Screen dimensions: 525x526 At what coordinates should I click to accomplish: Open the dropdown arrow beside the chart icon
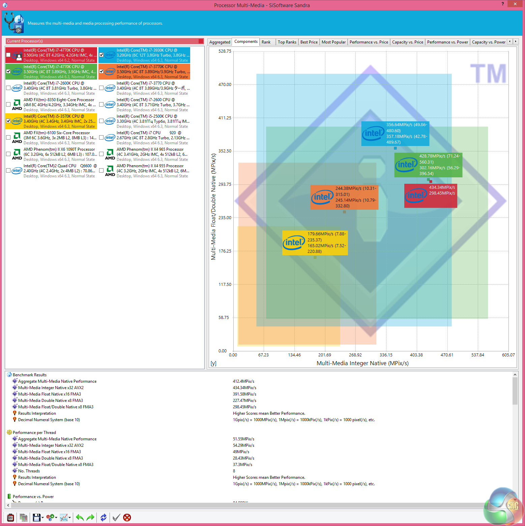pos(70,518)
